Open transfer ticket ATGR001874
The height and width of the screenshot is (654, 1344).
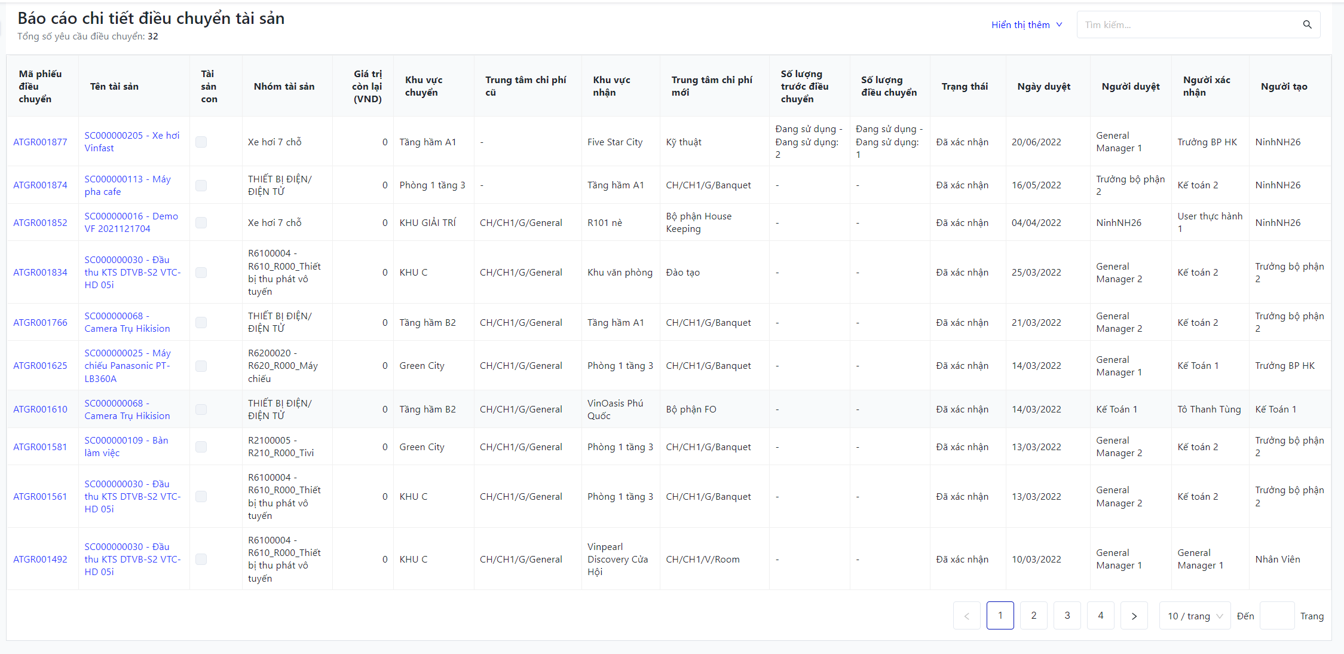coord(40,185)
